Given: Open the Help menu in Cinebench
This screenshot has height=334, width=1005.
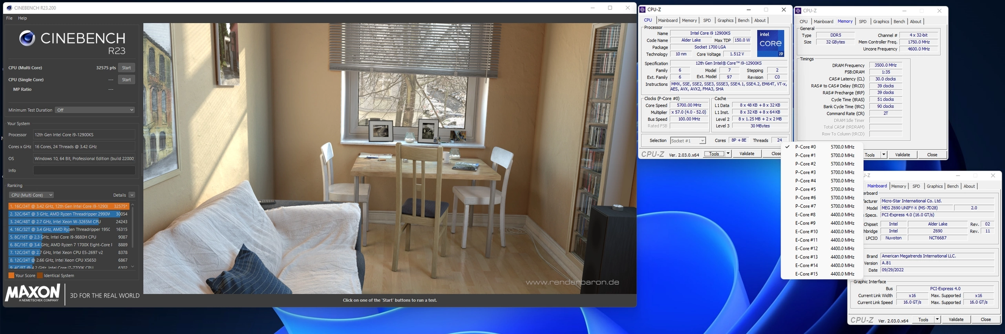Looking at the screenshot, I should (22, 18).
